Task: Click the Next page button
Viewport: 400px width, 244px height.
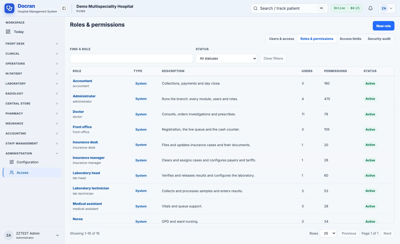Action: [387, 233]
